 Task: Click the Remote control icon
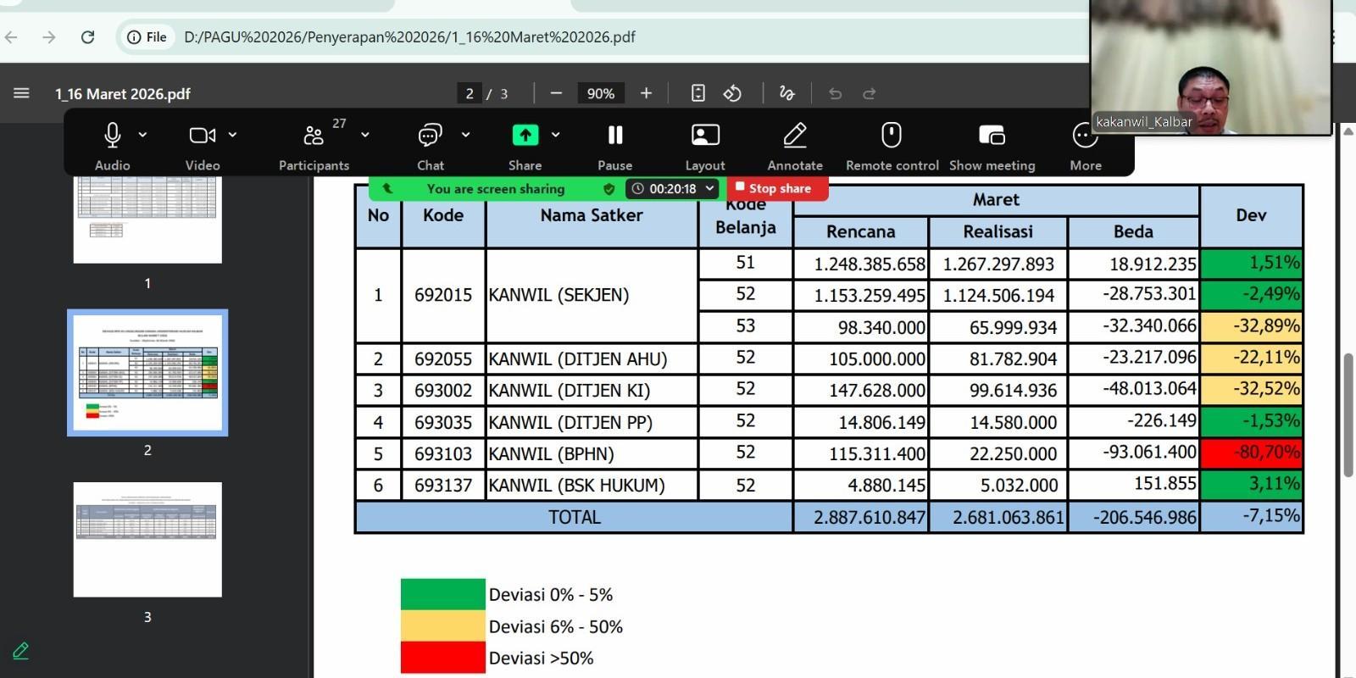click(x=892, y=136)
